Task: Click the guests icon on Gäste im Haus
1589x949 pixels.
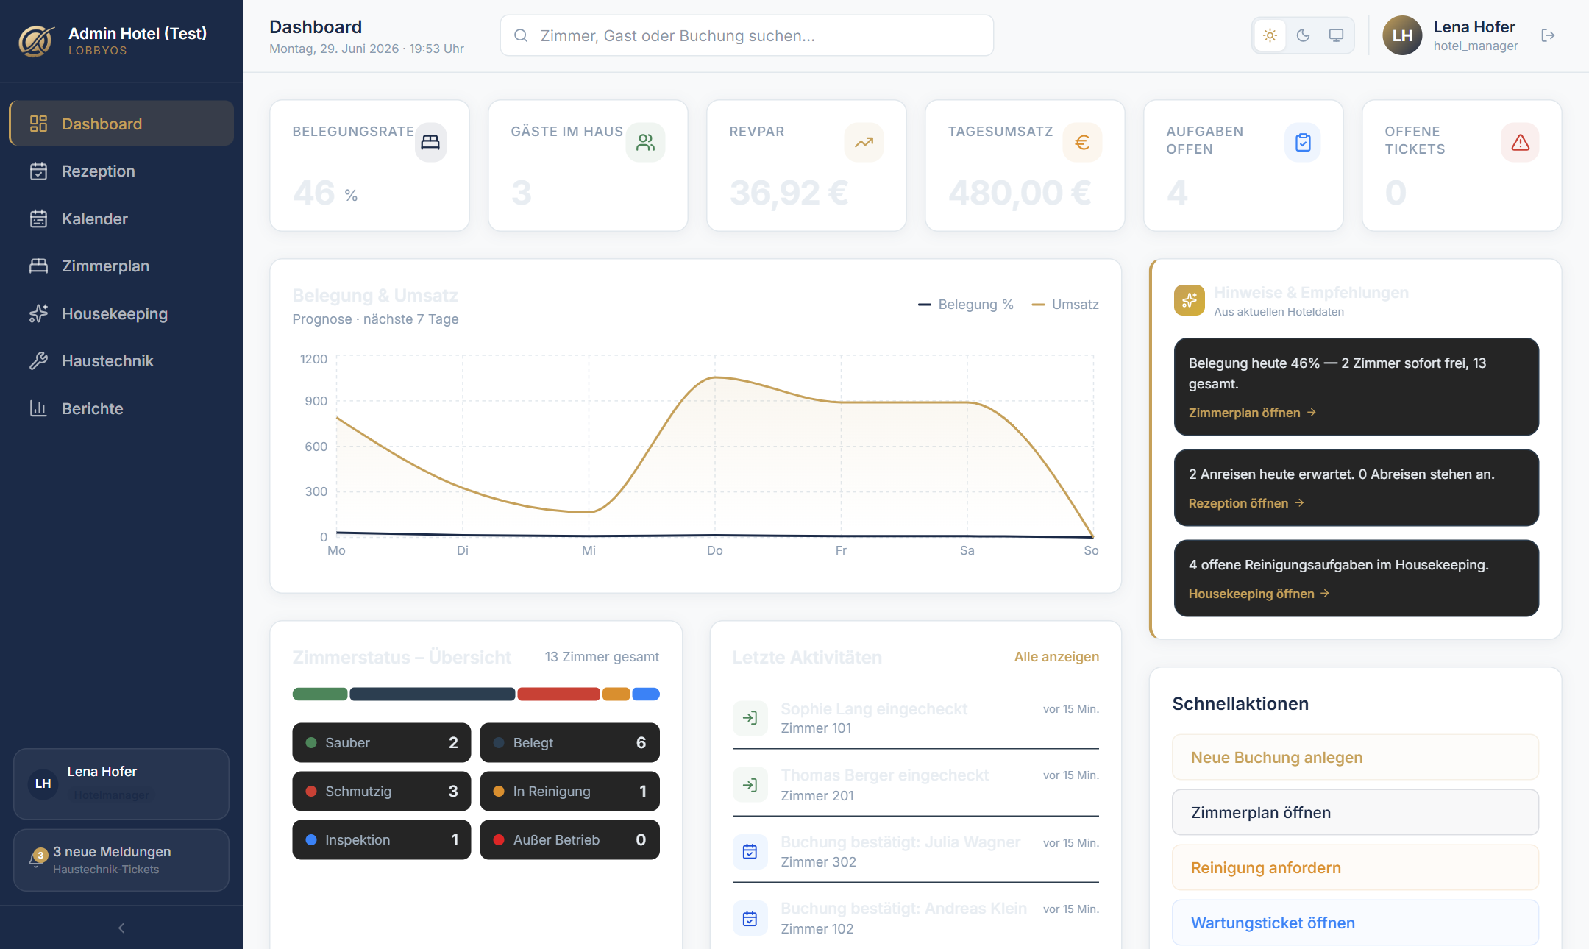Action: pos(645,142)
